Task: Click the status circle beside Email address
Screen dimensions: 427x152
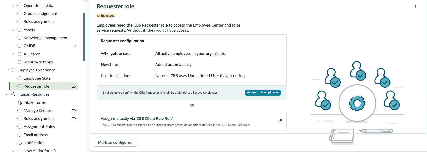Action: point(19,135)
